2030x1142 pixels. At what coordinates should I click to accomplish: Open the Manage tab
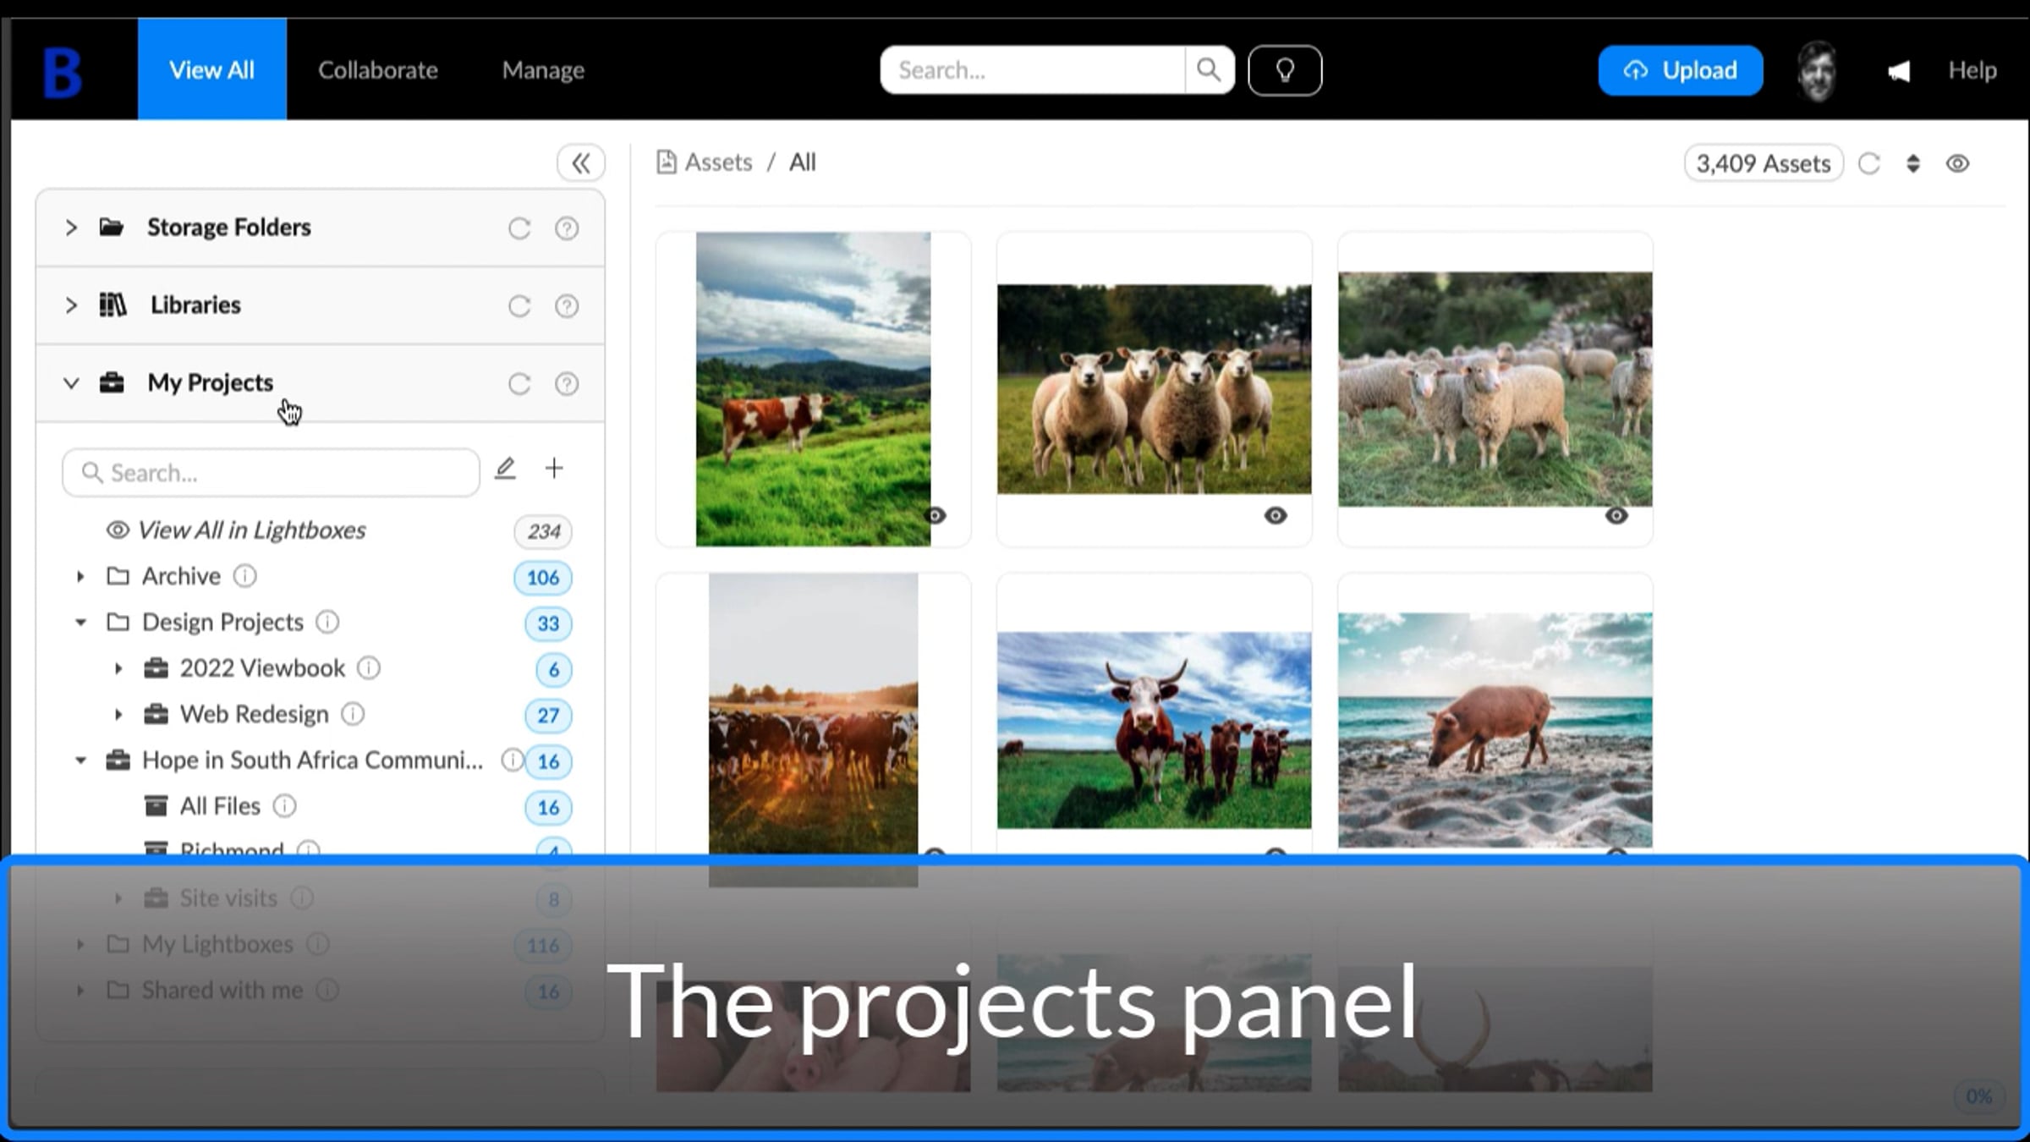[543, 70]
